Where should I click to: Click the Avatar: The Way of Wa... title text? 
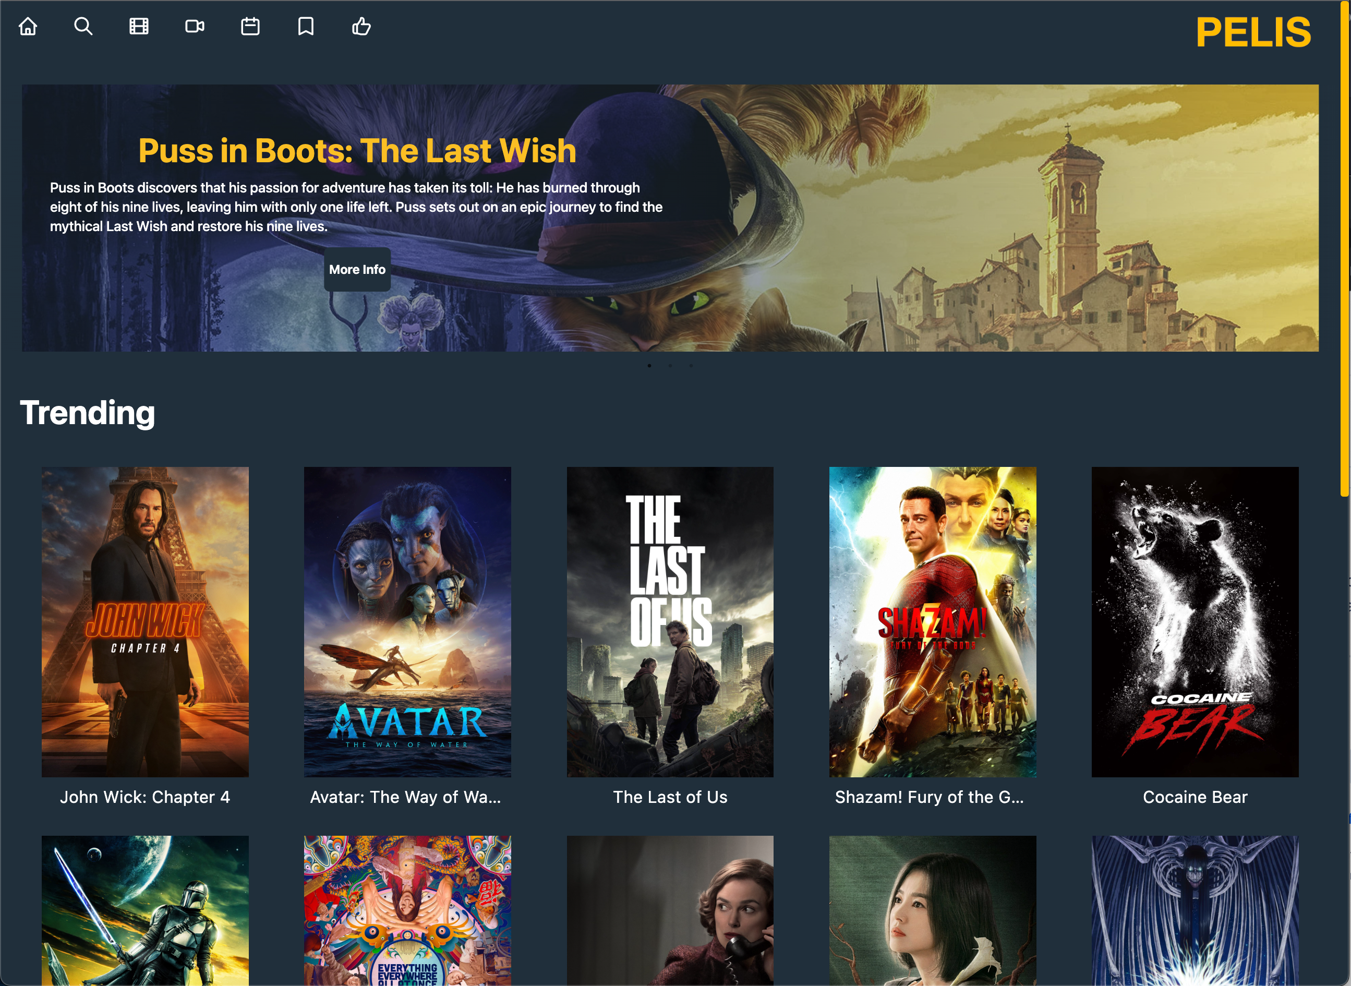(x=406, y=797)
